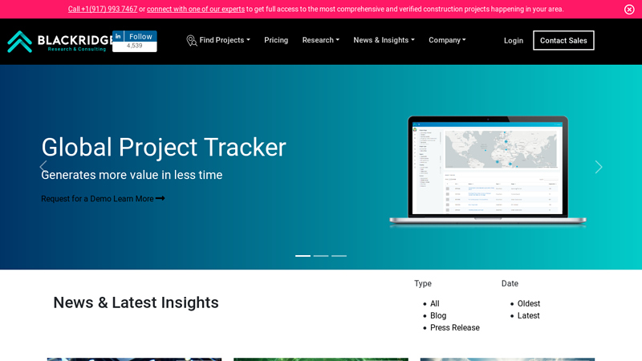This screenshot has width=642, height=361.
Task: Filter insights by type Blog
Action: pyautogui.click(x=438, y=315)
